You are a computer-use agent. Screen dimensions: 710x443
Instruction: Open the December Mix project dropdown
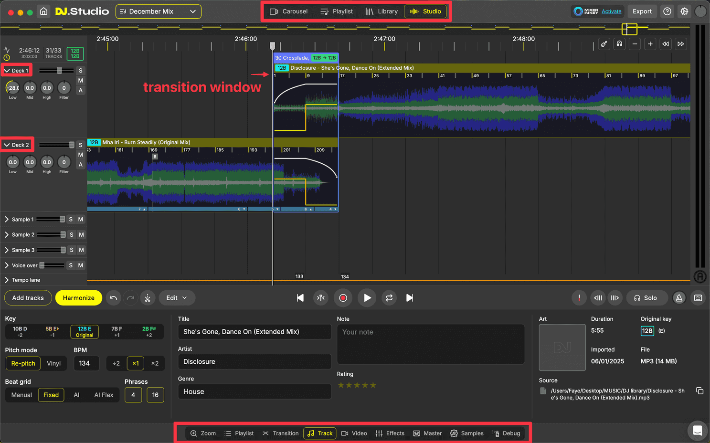pos(158,11)
